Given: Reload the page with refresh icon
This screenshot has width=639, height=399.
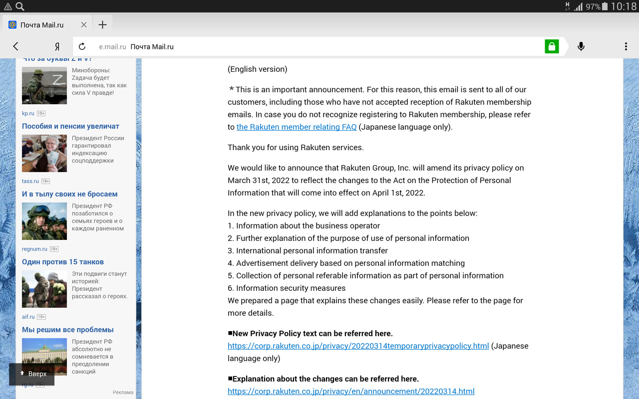Looking at the screenshot, I should click(x=82, y=46).
